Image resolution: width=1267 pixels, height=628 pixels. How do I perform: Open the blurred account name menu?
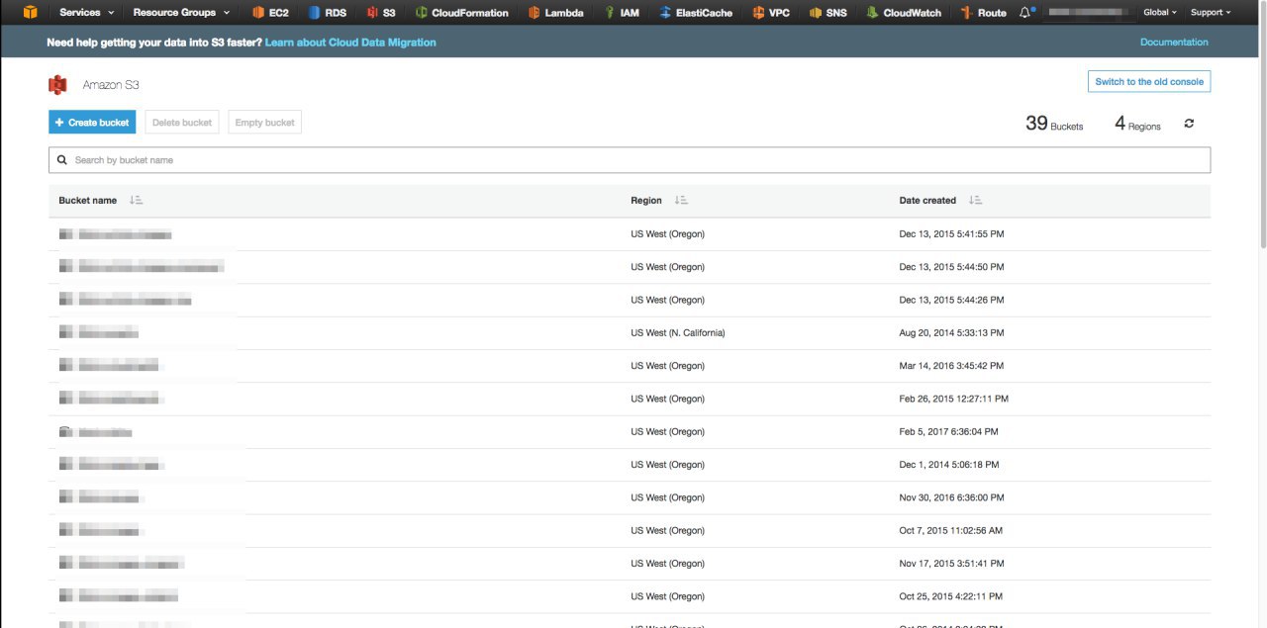(x=1089, y=13)
